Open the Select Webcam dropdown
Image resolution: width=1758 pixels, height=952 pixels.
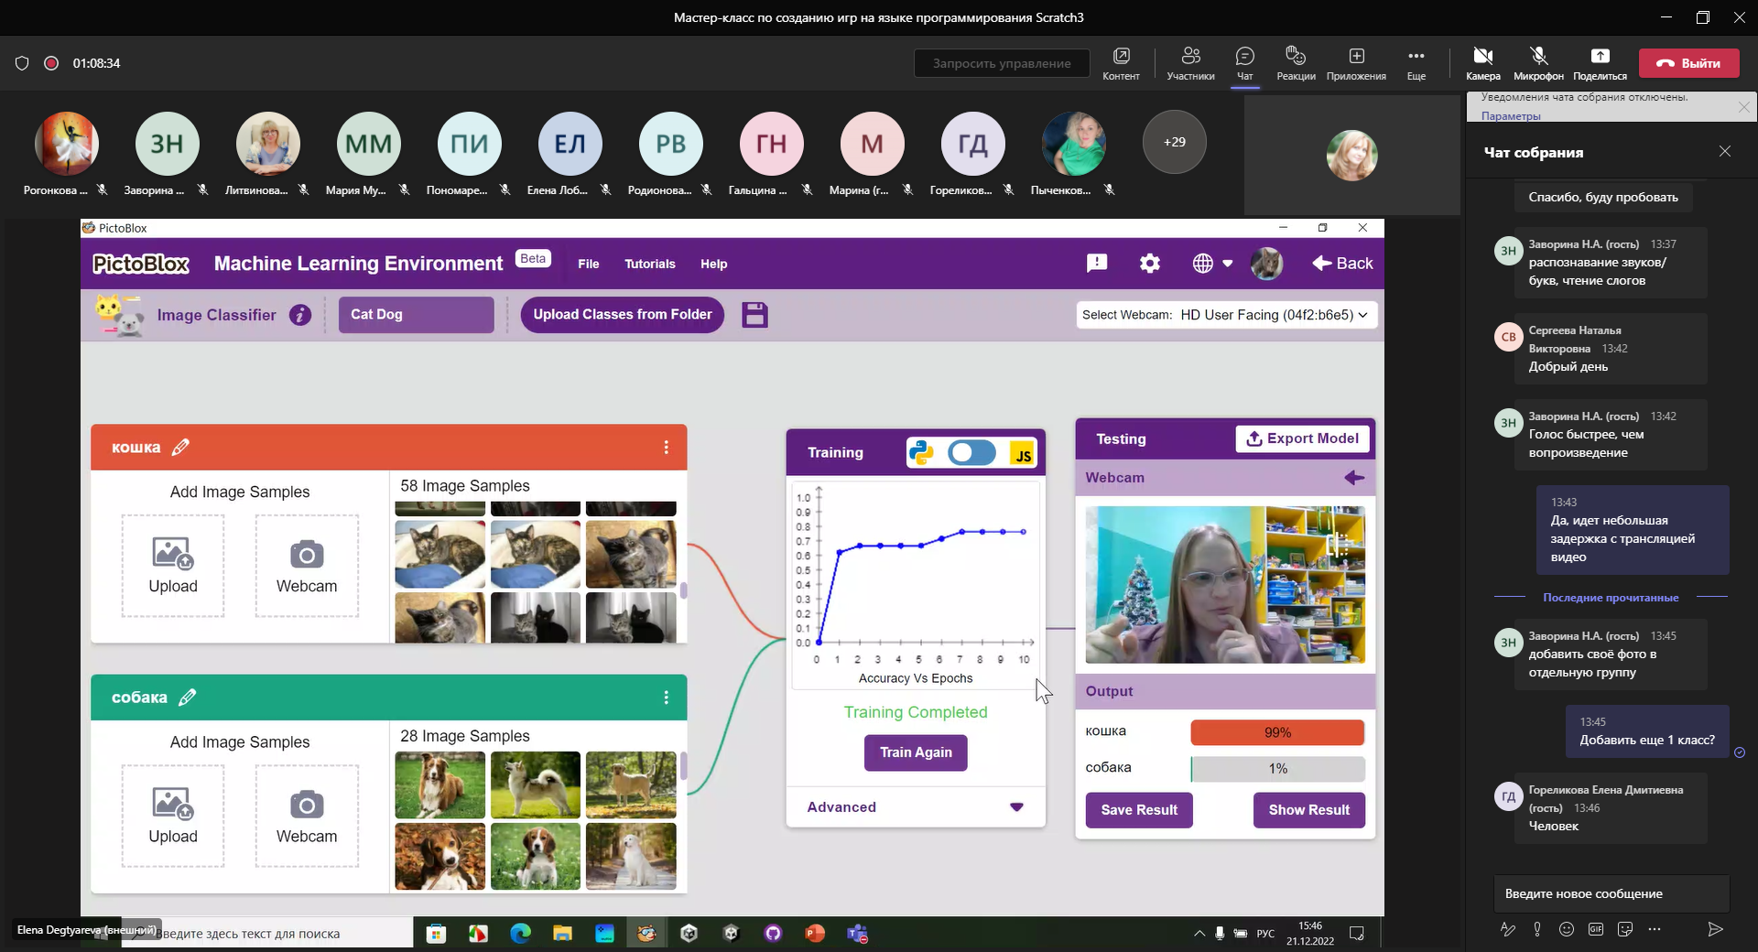(1227, 315)
